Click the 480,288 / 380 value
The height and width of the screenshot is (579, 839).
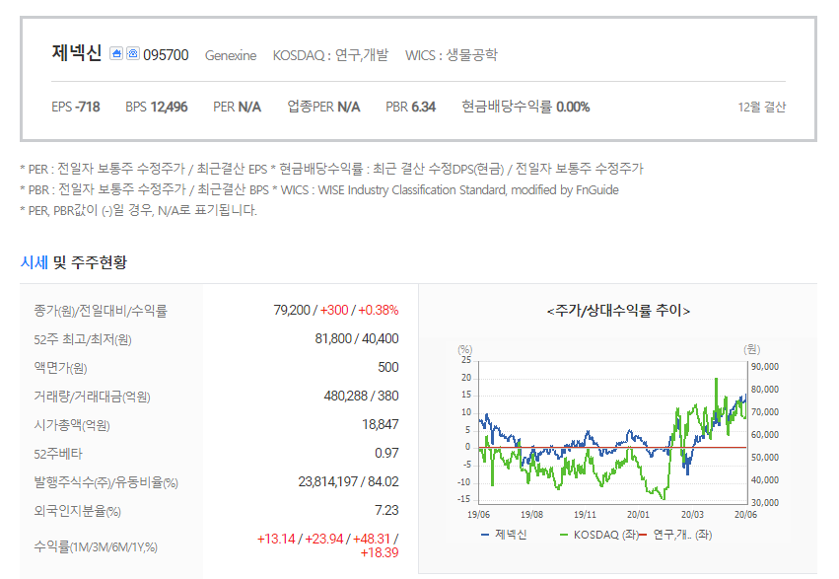(x=361, y=396)
